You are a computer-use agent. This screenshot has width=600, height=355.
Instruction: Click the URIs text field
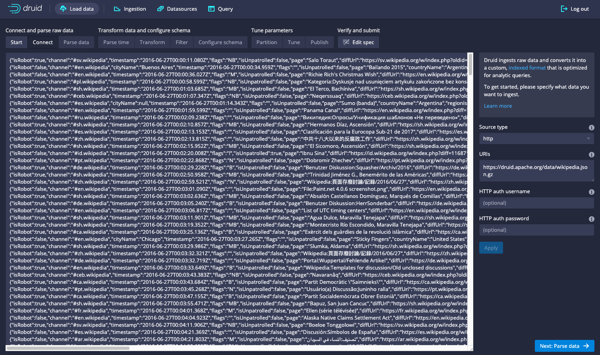(x=536, y=171)
